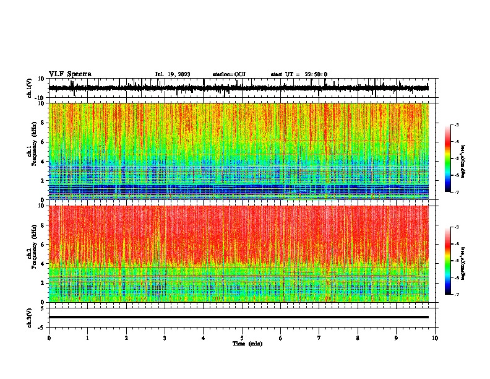Click the "start UT = 22:50:0" header text
Viewport: 490px width, 379px height.
pyautogui.click(x=299, y=74)
